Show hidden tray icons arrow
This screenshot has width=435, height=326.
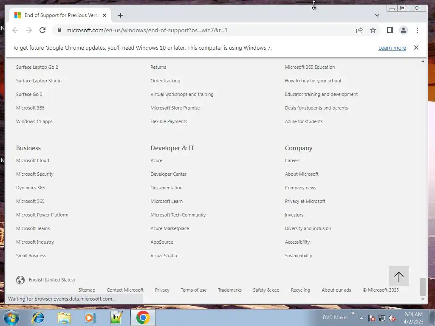pos(361,318)
